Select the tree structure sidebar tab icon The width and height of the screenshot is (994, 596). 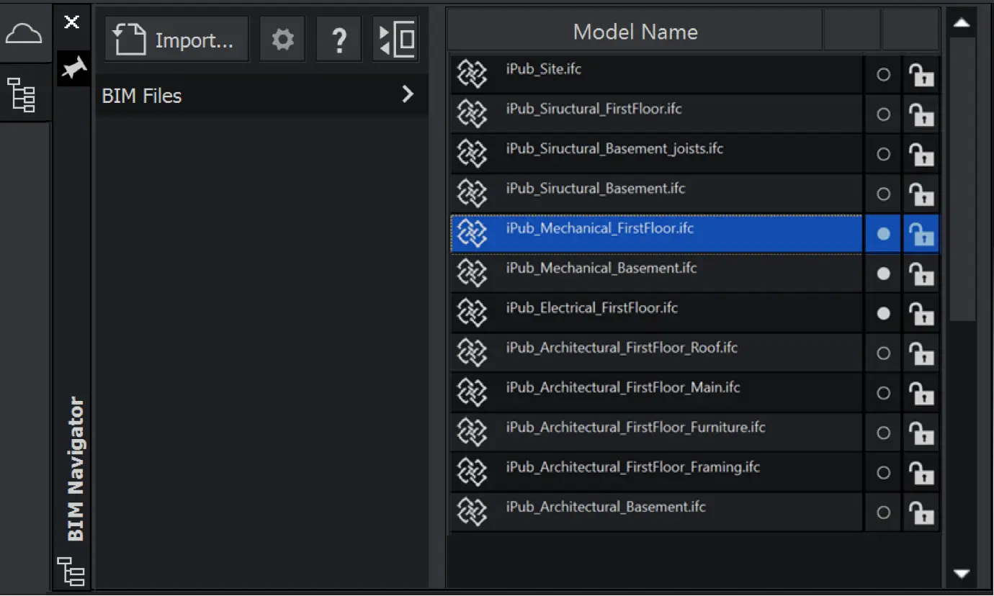pyautogui.click(x=22, y=94)
